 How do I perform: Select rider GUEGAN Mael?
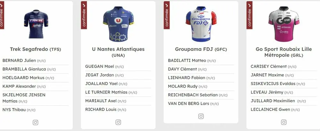pos(100,66)
